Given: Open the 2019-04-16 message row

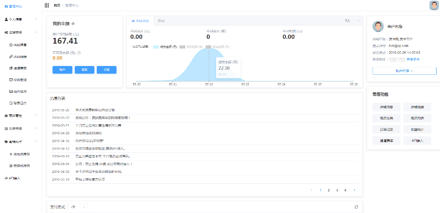Looking at the screenshot, I should pyautogui.click(x=204, y=141).
